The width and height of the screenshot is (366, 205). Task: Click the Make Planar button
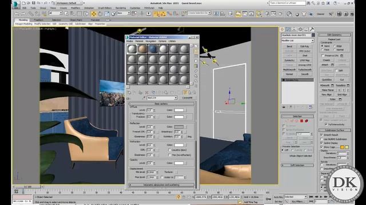328,90
